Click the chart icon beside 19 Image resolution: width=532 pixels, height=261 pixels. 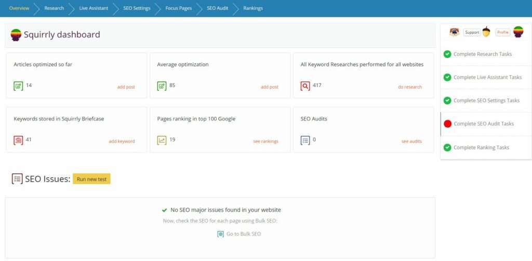(162, 140)
